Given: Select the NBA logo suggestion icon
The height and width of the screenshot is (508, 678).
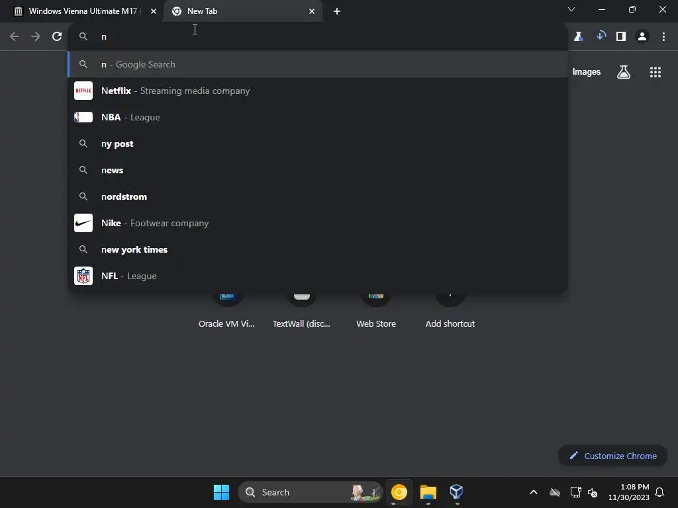Looking at the screenshot, I should (x=83, y=117).
